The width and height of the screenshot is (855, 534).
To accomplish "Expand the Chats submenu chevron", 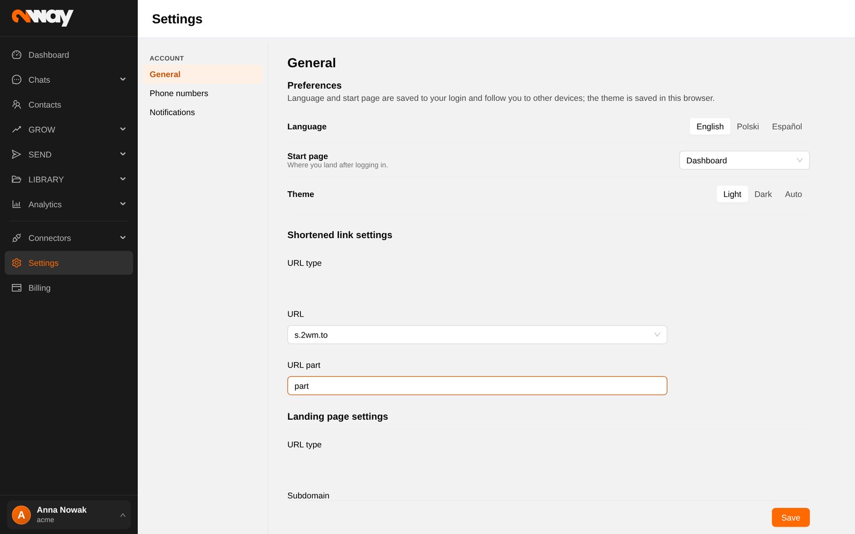I will 123,80.
